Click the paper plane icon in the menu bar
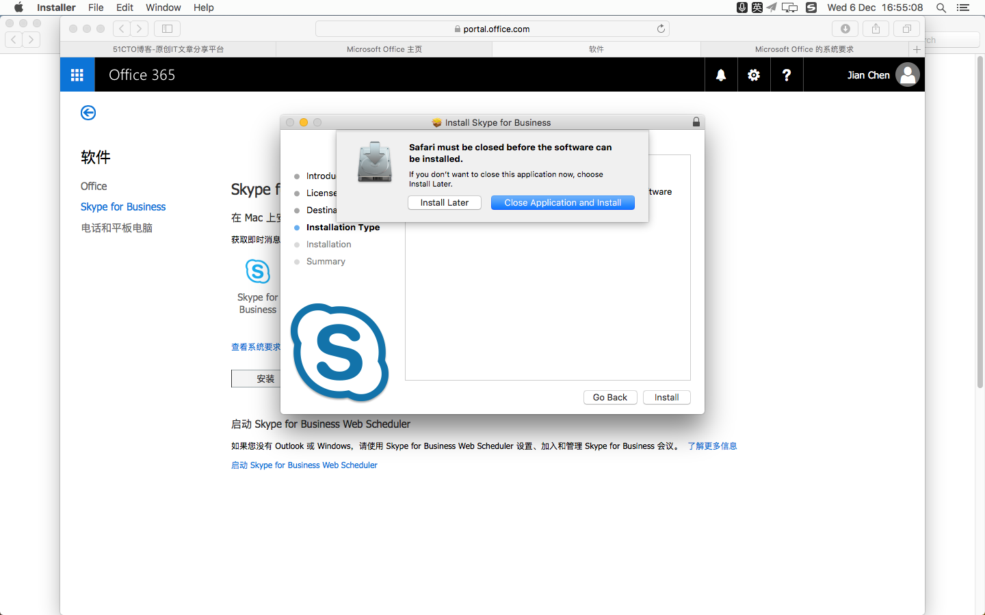 click(772, 8)
